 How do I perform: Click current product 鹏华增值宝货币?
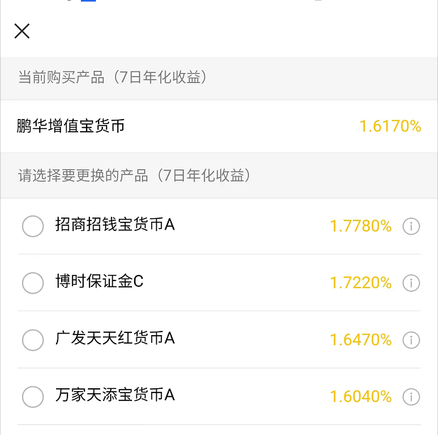tap(71, 126)
